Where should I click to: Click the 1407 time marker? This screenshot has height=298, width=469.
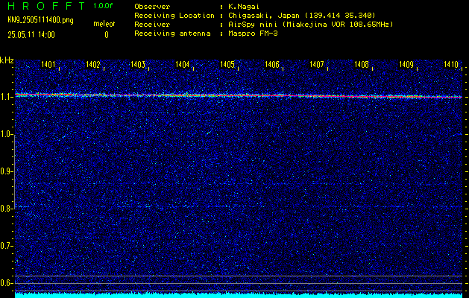[x=317, y=64]
